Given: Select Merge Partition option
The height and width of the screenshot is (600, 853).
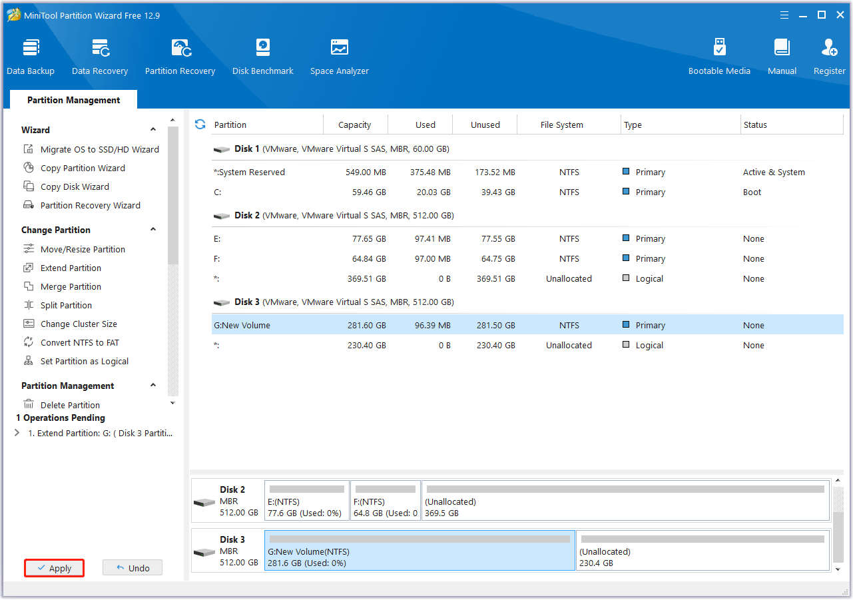Looking at the screenshot, I should coord(63,286).
